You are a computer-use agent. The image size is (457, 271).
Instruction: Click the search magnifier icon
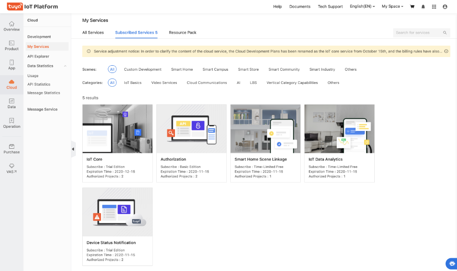[x=445, y=32]
